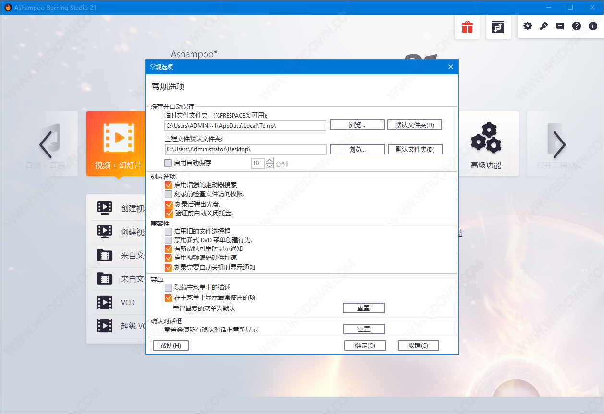This screenshot has width=604, height=414.
Task: Click the red gift box icon
Action: click(467, 27)
